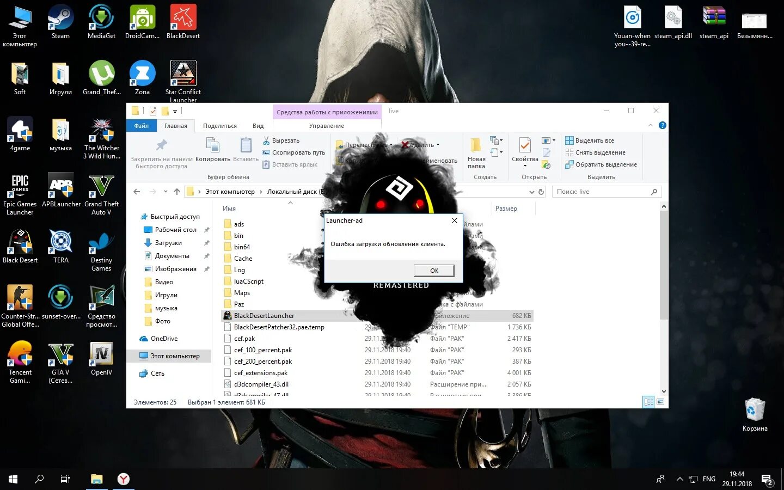Pin to quick access via Закрепить icon
Screen dimensions: 784x490
pos(161,152)
